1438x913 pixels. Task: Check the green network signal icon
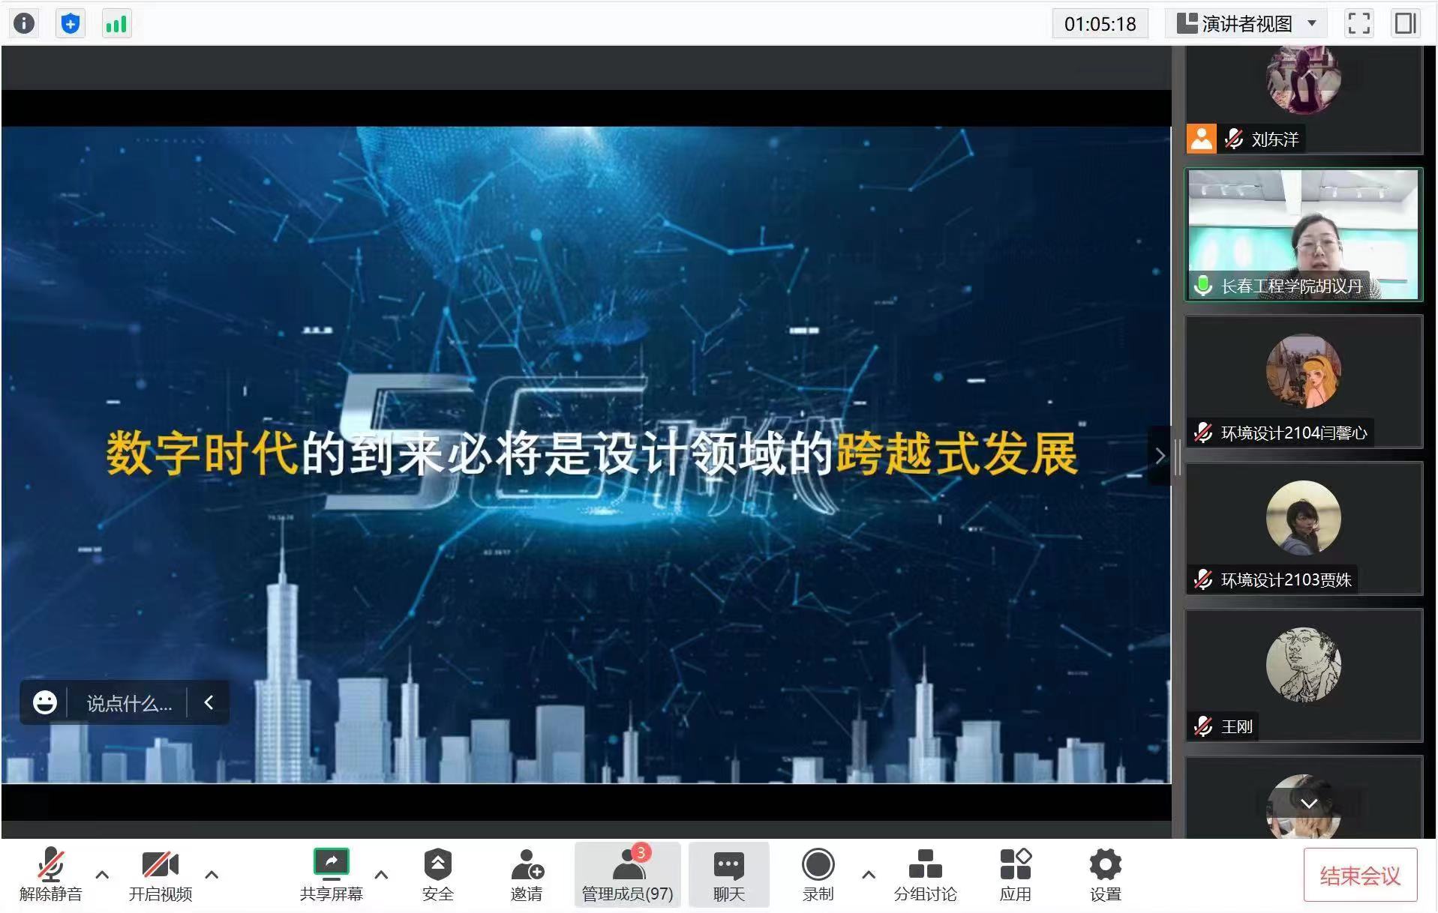pyautogui.click(x=116, y=24)
